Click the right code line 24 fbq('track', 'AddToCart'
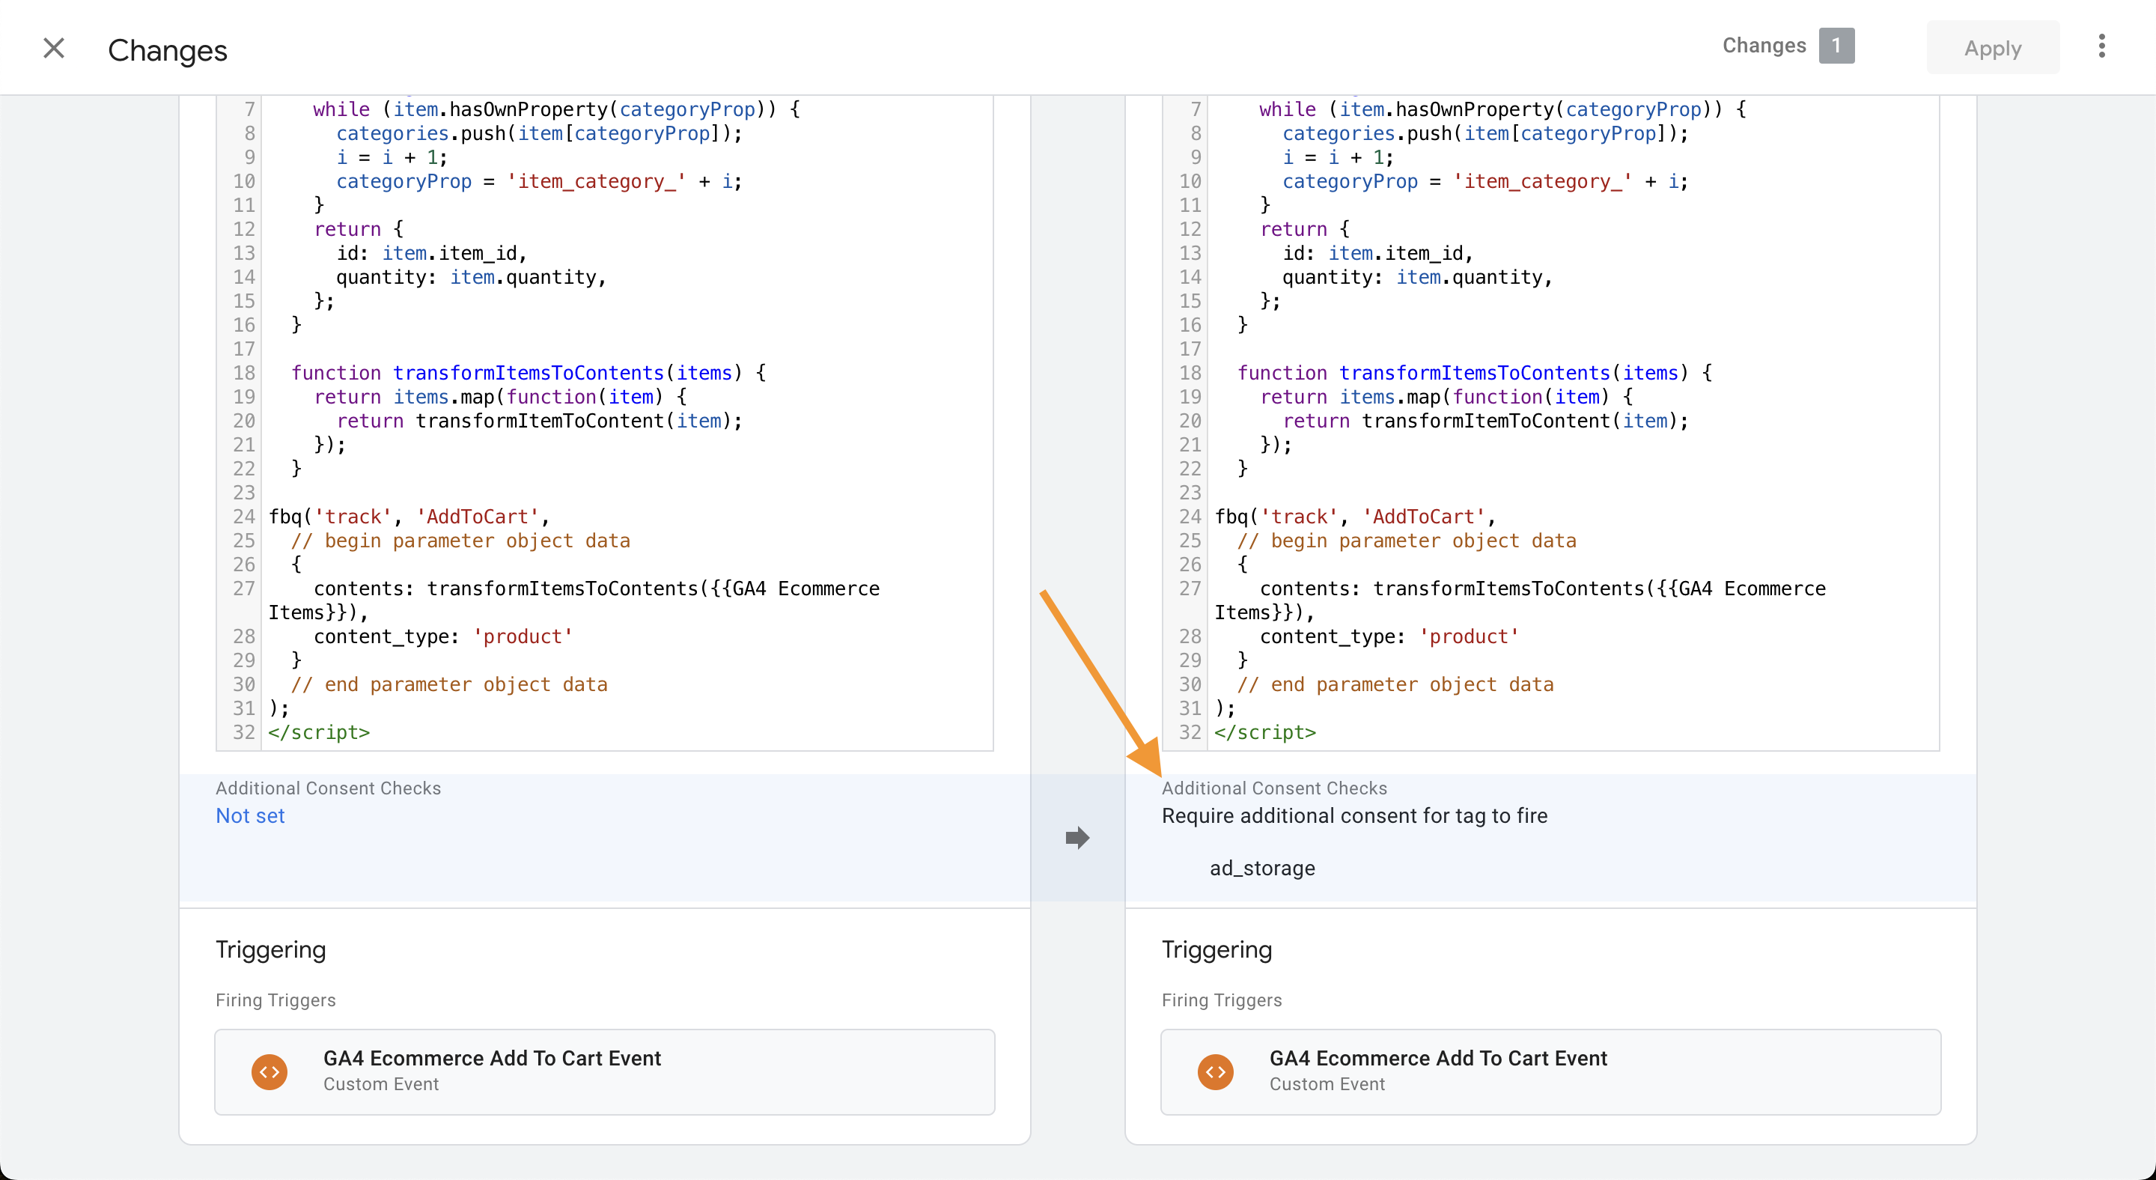 pos(1355,517)
